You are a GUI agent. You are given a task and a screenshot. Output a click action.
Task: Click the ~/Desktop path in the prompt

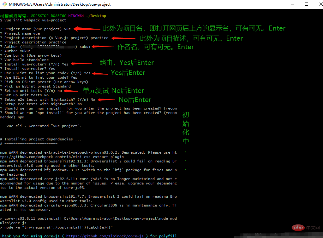(x=96, y=16)
